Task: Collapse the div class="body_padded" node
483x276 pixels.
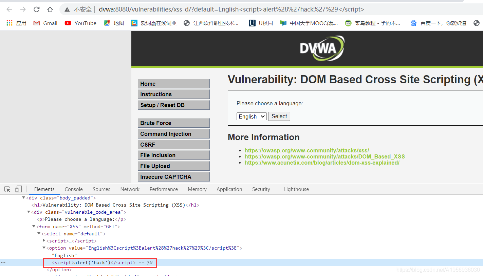Action: (x=23, y=198)
